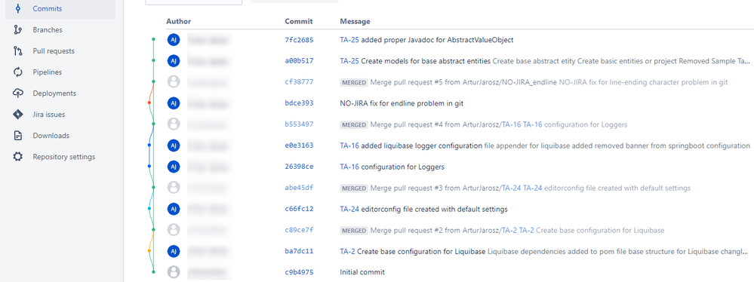
Task: Open commit hash bdce393
Action: point(299,103)
